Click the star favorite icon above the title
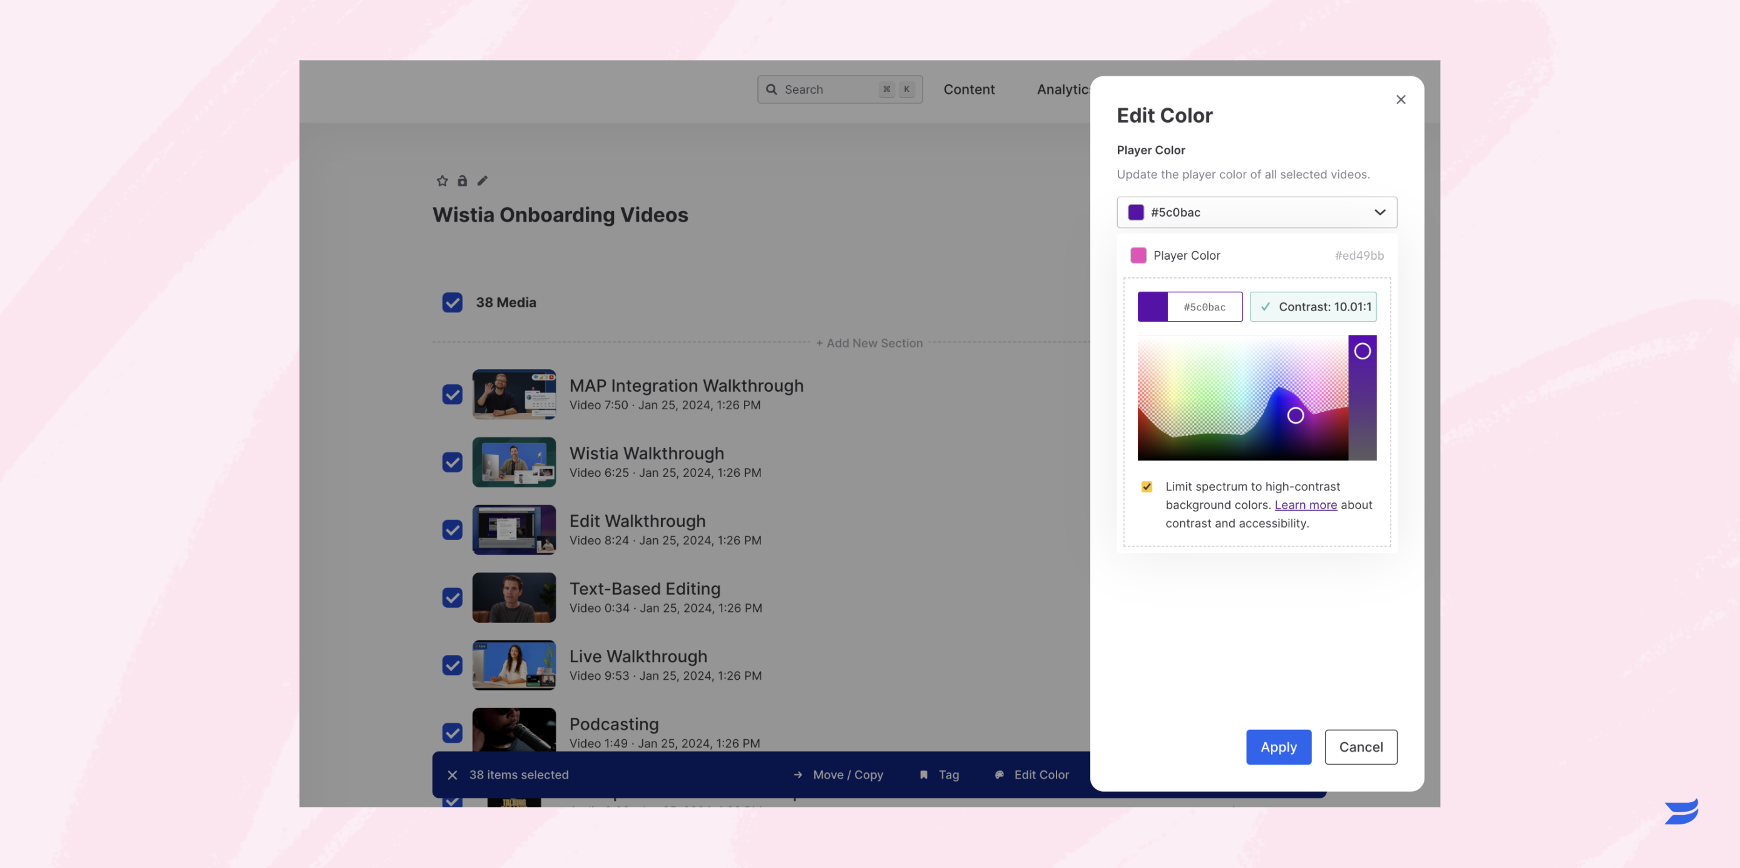1740x868 pixels. click(x=442, y=180)
